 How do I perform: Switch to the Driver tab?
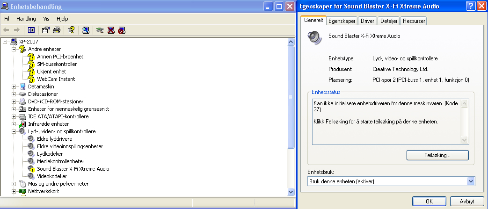point(367,21)
